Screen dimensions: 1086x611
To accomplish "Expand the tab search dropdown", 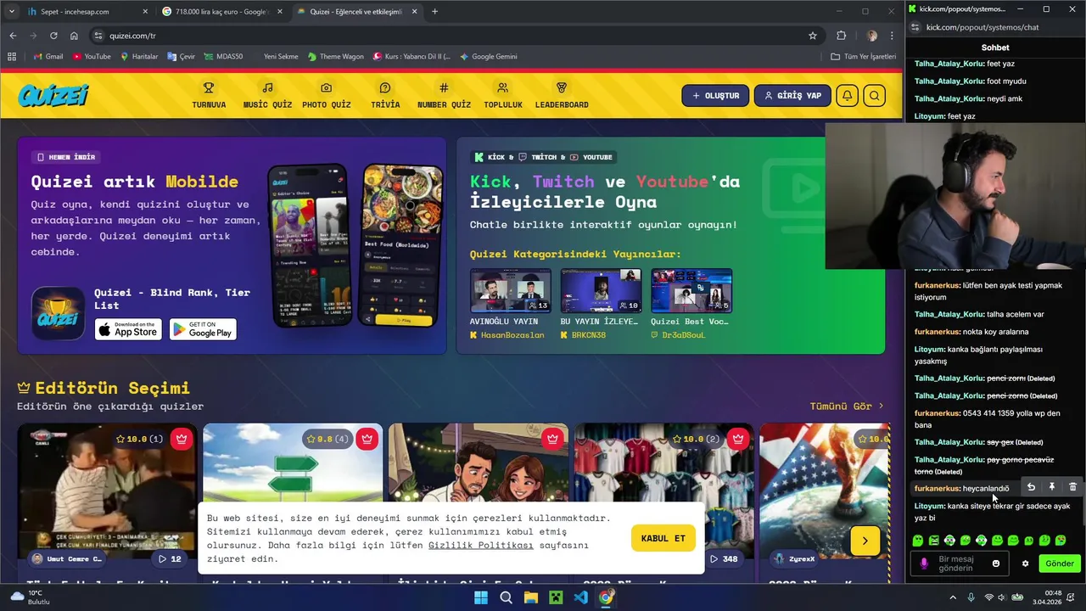I will tap(11, 11).
